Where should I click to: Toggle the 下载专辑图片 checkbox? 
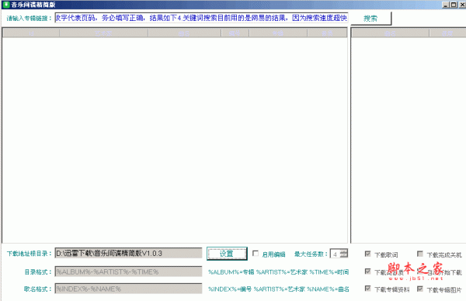(x=420, y=289)
